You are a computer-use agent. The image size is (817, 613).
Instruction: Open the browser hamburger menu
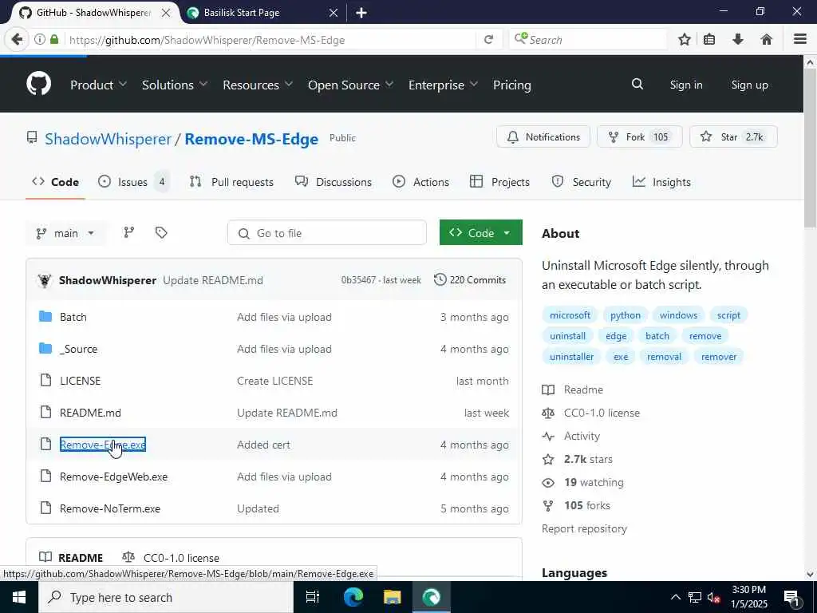pos(800,40)
